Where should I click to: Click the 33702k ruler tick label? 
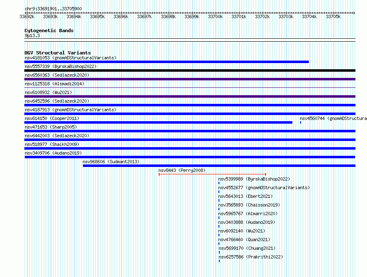262,16
